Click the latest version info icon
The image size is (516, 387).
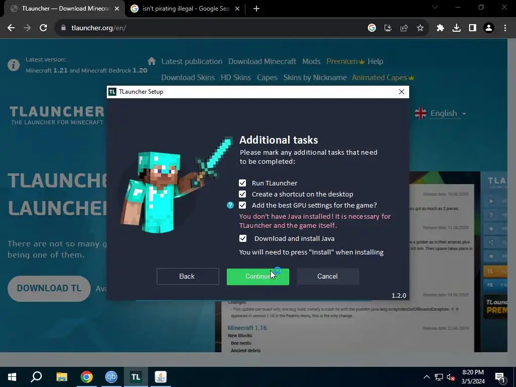[x=14, y=65]
